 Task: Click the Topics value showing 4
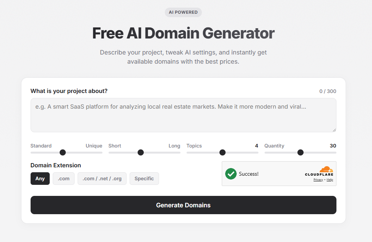(x=256, y=146)
